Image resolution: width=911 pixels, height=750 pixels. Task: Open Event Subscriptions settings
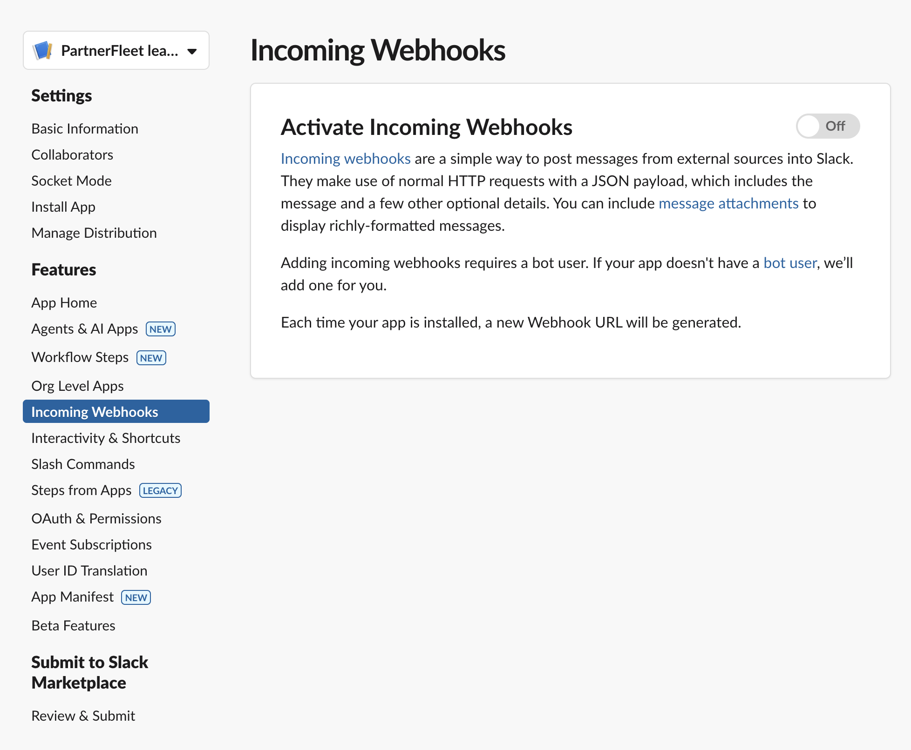tap(92, 544)
